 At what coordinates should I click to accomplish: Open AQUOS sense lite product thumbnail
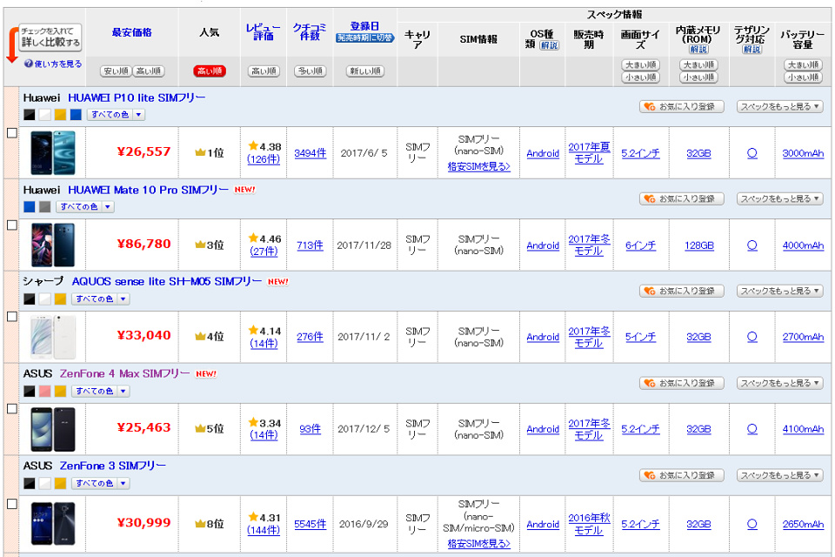point(53,337)
